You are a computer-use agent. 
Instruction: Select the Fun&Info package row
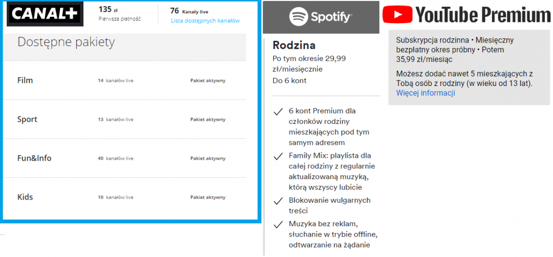coord(34,158)
